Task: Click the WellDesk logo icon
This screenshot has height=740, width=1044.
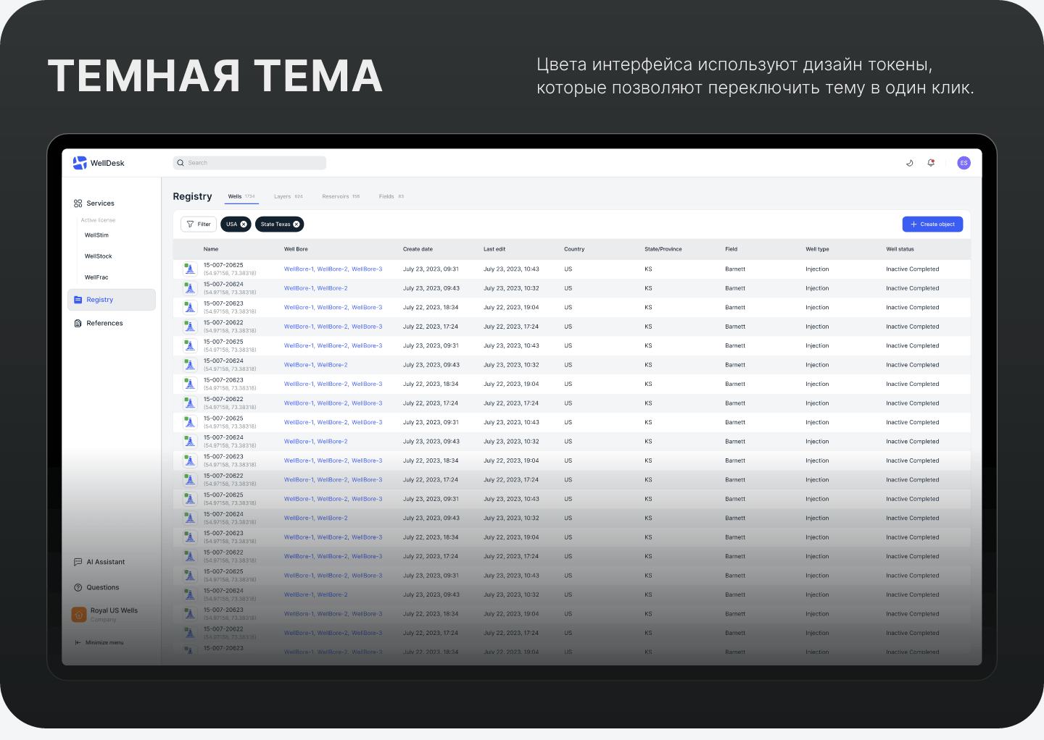Action: 80,163
